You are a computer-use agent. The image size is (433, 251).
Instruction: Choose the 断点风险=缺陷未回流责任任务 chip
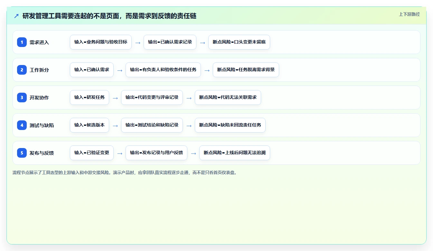click(230, 125)
